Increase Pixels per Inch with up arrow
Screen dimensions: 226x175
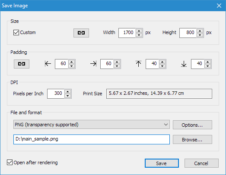tap(68, 92)
